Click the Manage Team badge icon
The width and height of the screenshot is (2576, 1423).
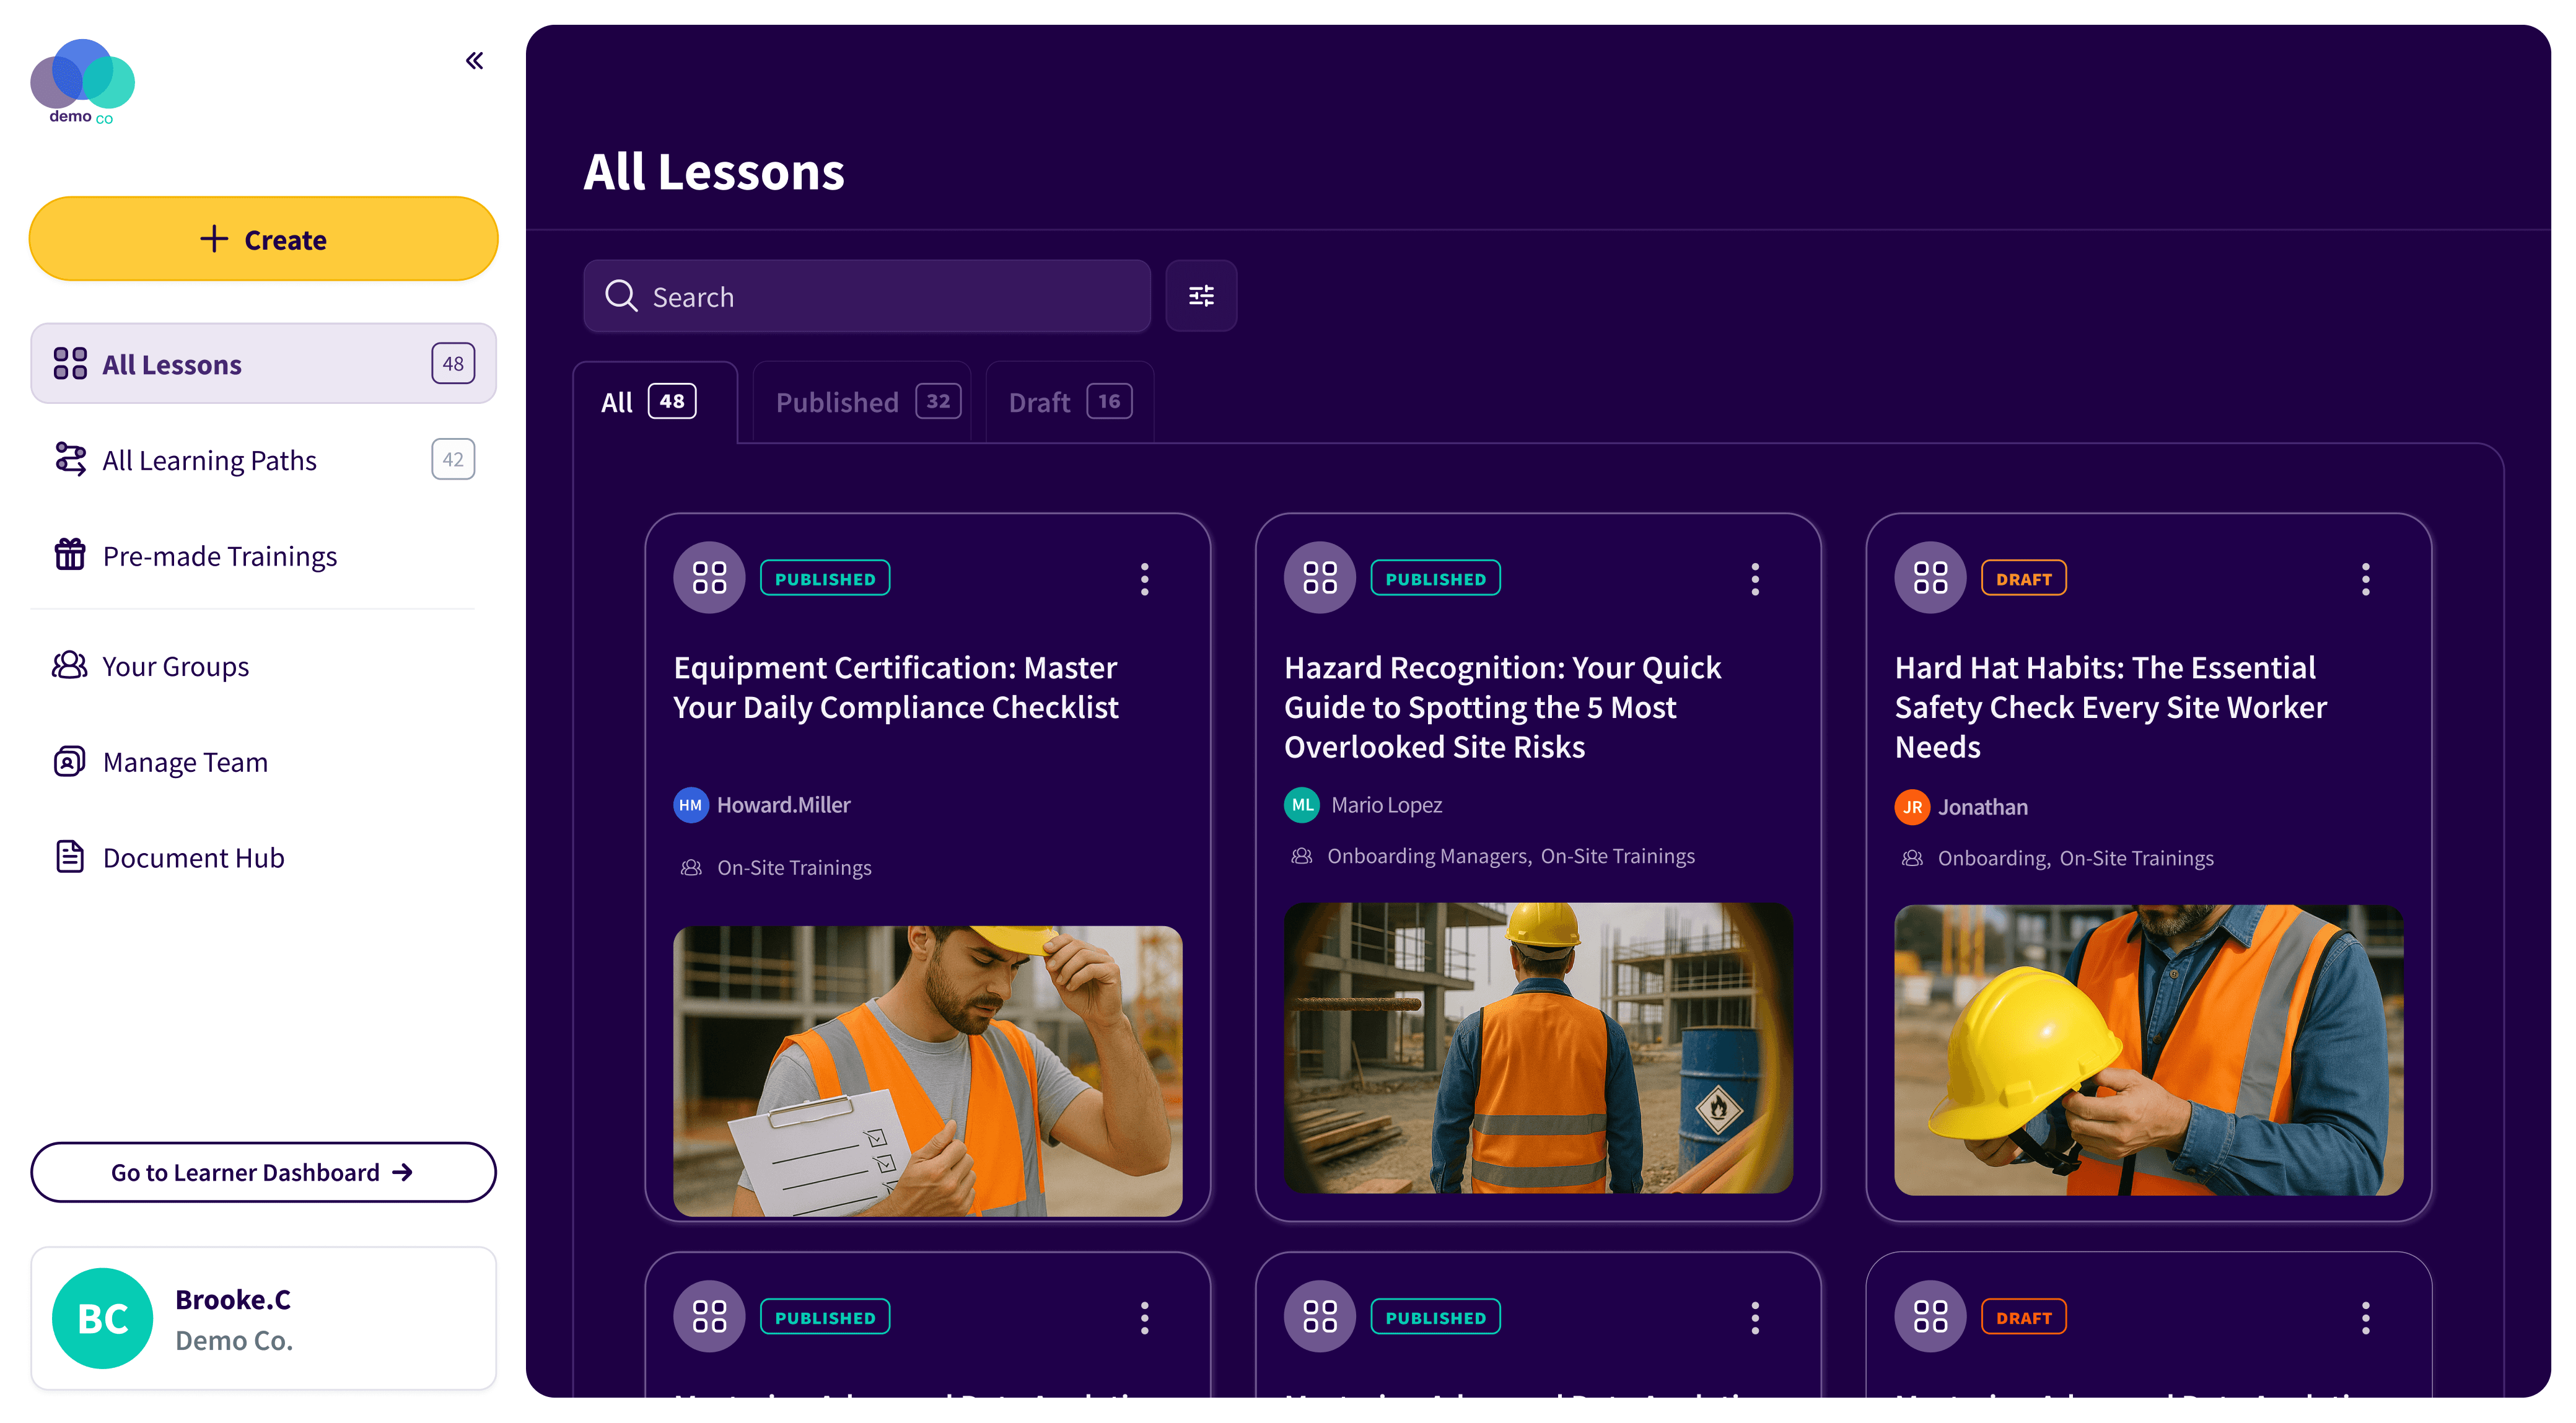pyautogui.click(x=70, y=762)
